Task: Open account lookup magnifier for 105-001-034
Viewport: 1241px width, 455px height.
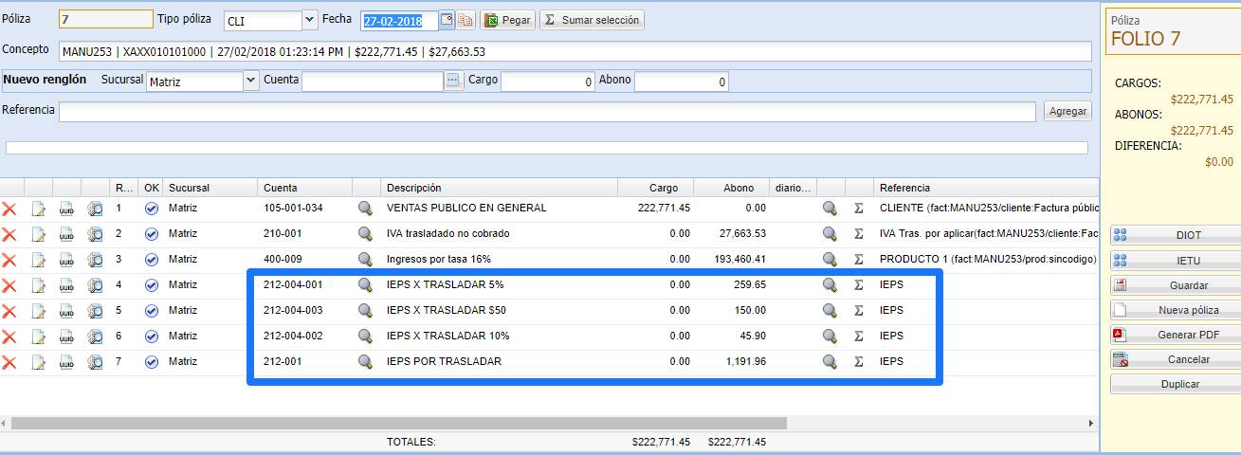Action: tap(365, 209)
